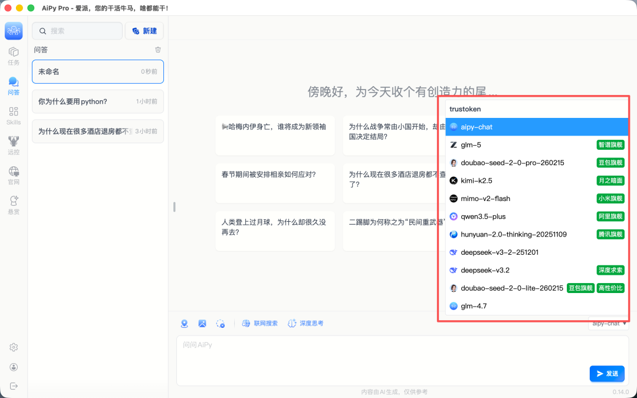The image size is (637, 398).
Task: Click the 发送 send button
Action: [x=607, y=373]
